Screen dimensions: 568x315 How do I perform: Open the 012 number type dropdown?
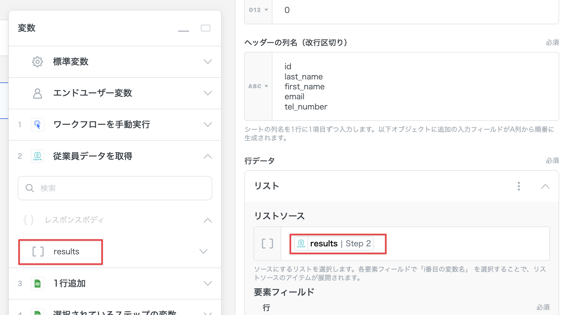coord(258,10)
